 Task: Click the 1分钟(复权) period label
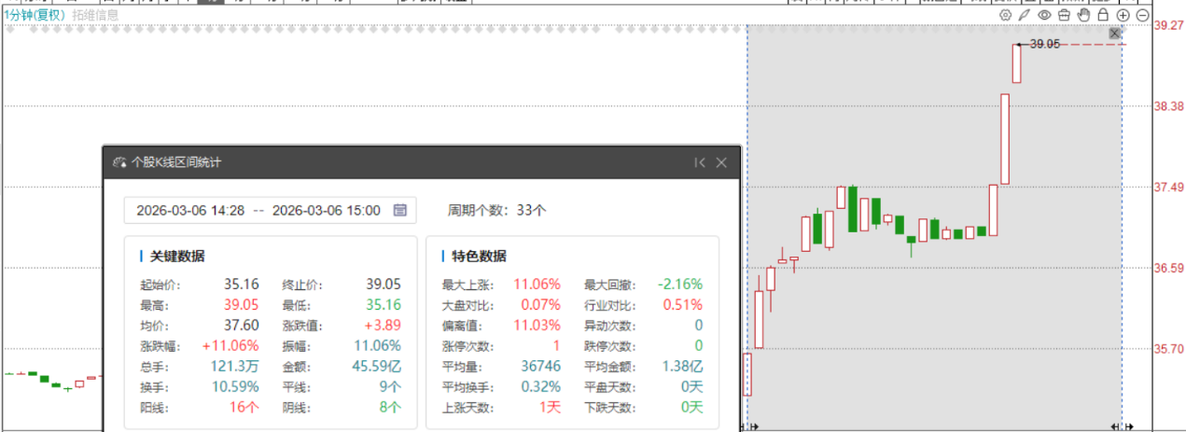(x=35, y=15)
